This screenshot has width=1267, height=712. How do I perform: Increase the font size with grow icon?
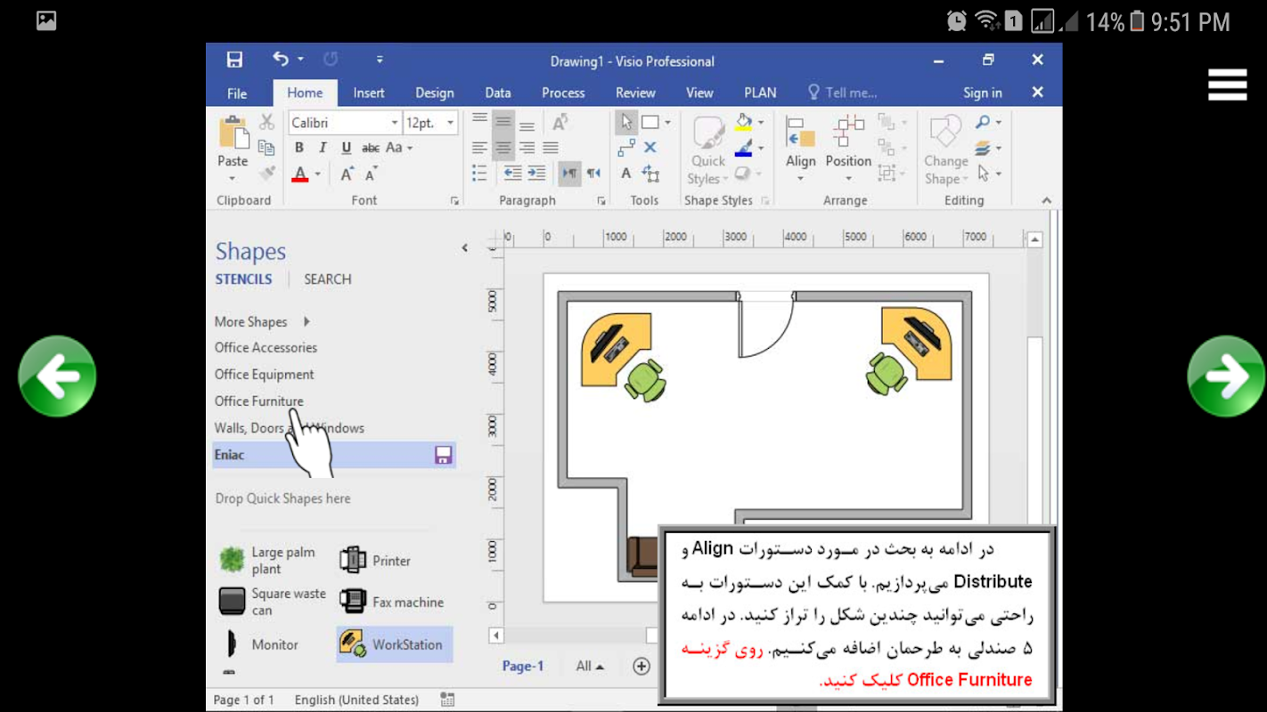(347, 174)
